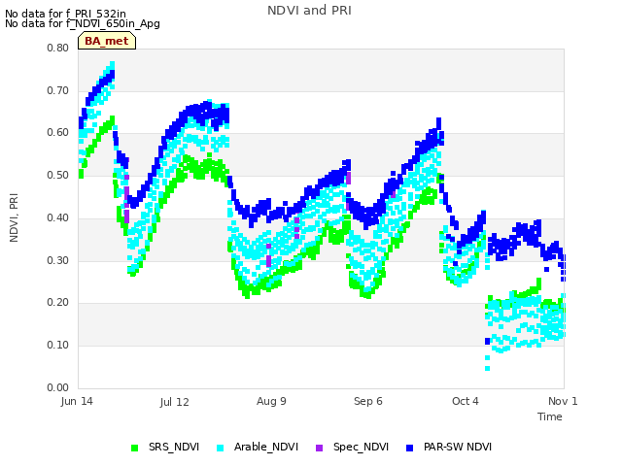This screenshot has height=466, width=622.
Task: Click the chart title NDVI and PRI
Action: coord(309,11)
